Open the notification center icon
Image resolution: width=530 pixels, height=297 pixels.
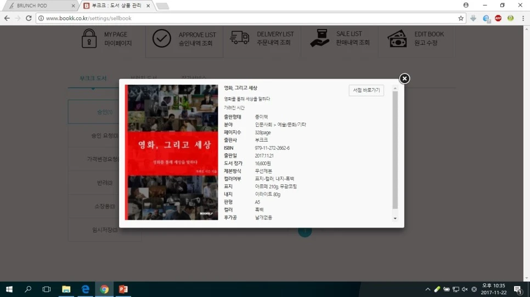coord(517,289)
